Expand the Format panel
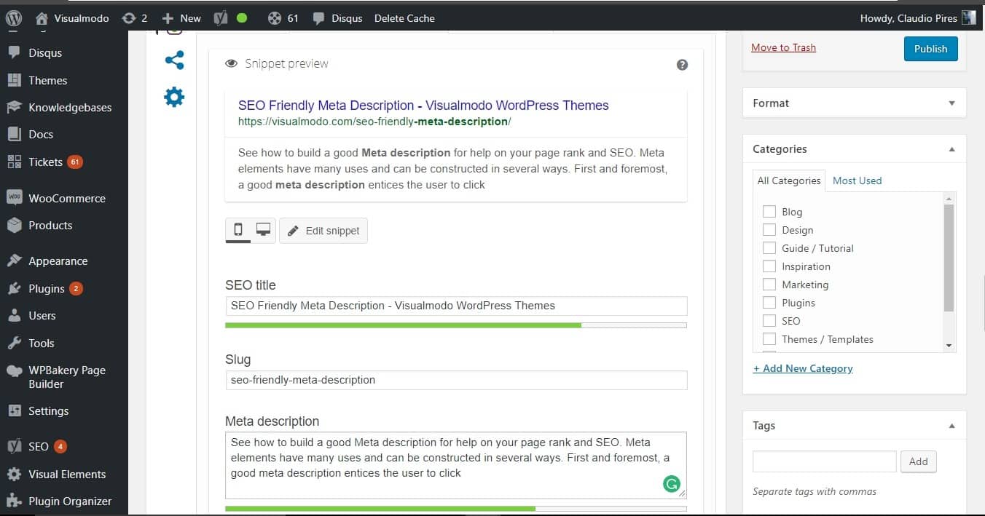This screenshot has width=985, height=516. [x=951, y=103]
